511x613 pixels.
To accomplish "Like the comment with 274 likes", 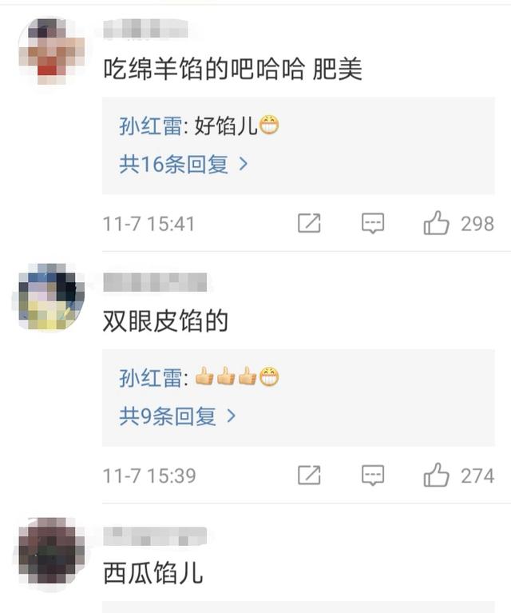I will pos(436,475).
